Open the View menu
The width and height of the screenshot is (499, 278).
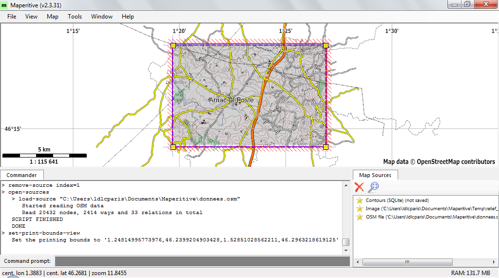(x=31, y=17)
